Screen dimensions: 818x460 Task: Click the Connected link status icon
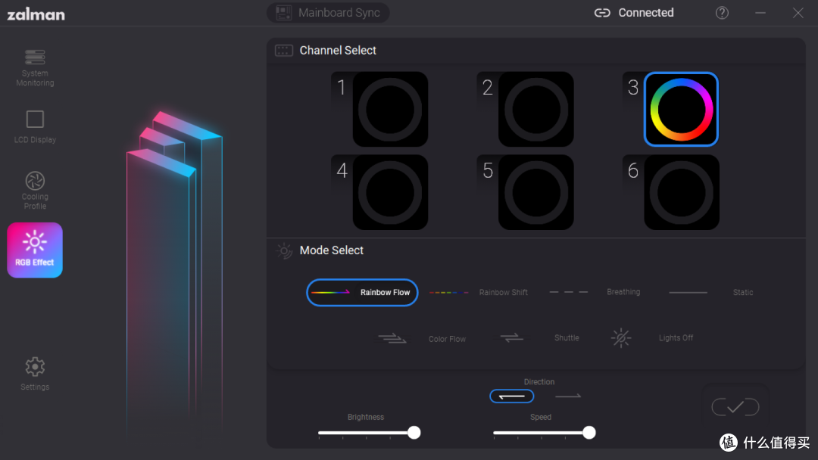coord(602,13)
